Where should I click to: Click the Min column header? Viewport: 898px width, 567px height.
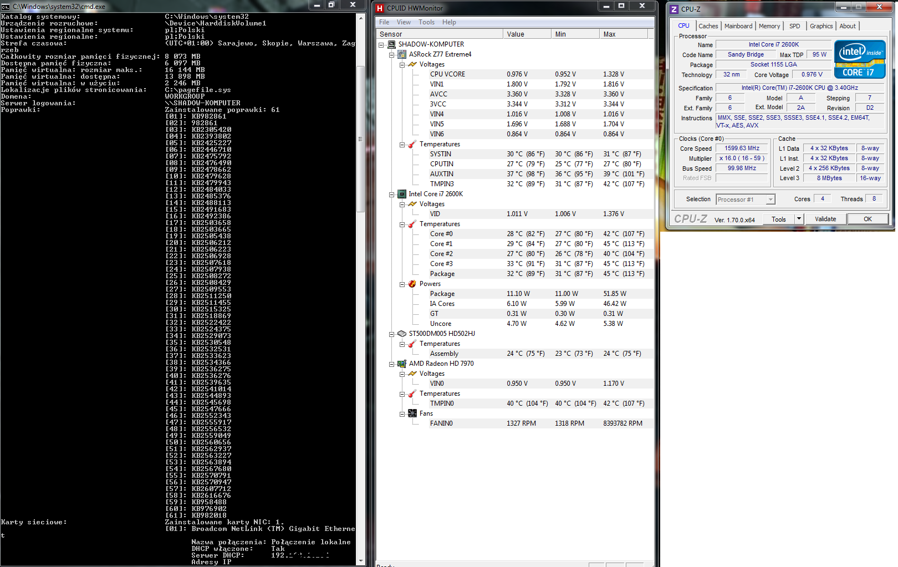(x=576, y=34)
